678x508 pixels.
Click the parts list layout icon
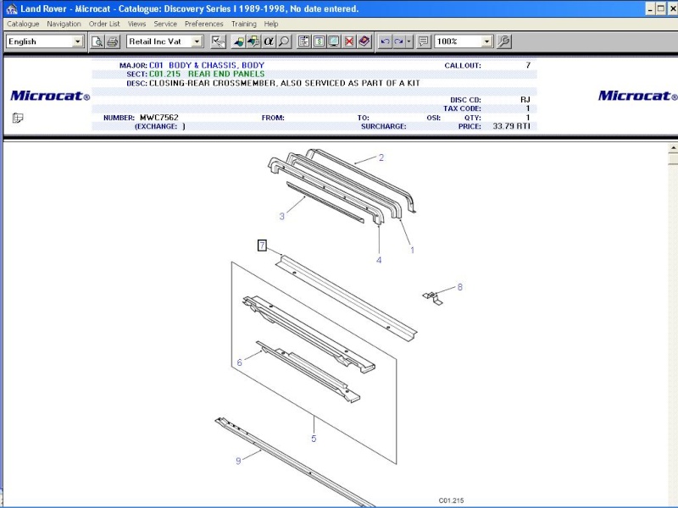pos(304,41)
